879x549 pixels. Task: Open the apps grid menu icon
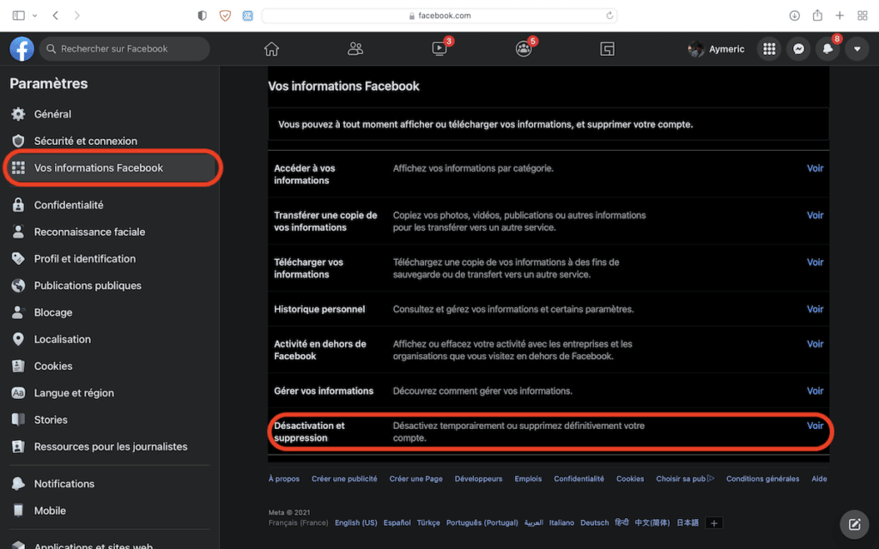pyautogui.click(x=769, y=49)
